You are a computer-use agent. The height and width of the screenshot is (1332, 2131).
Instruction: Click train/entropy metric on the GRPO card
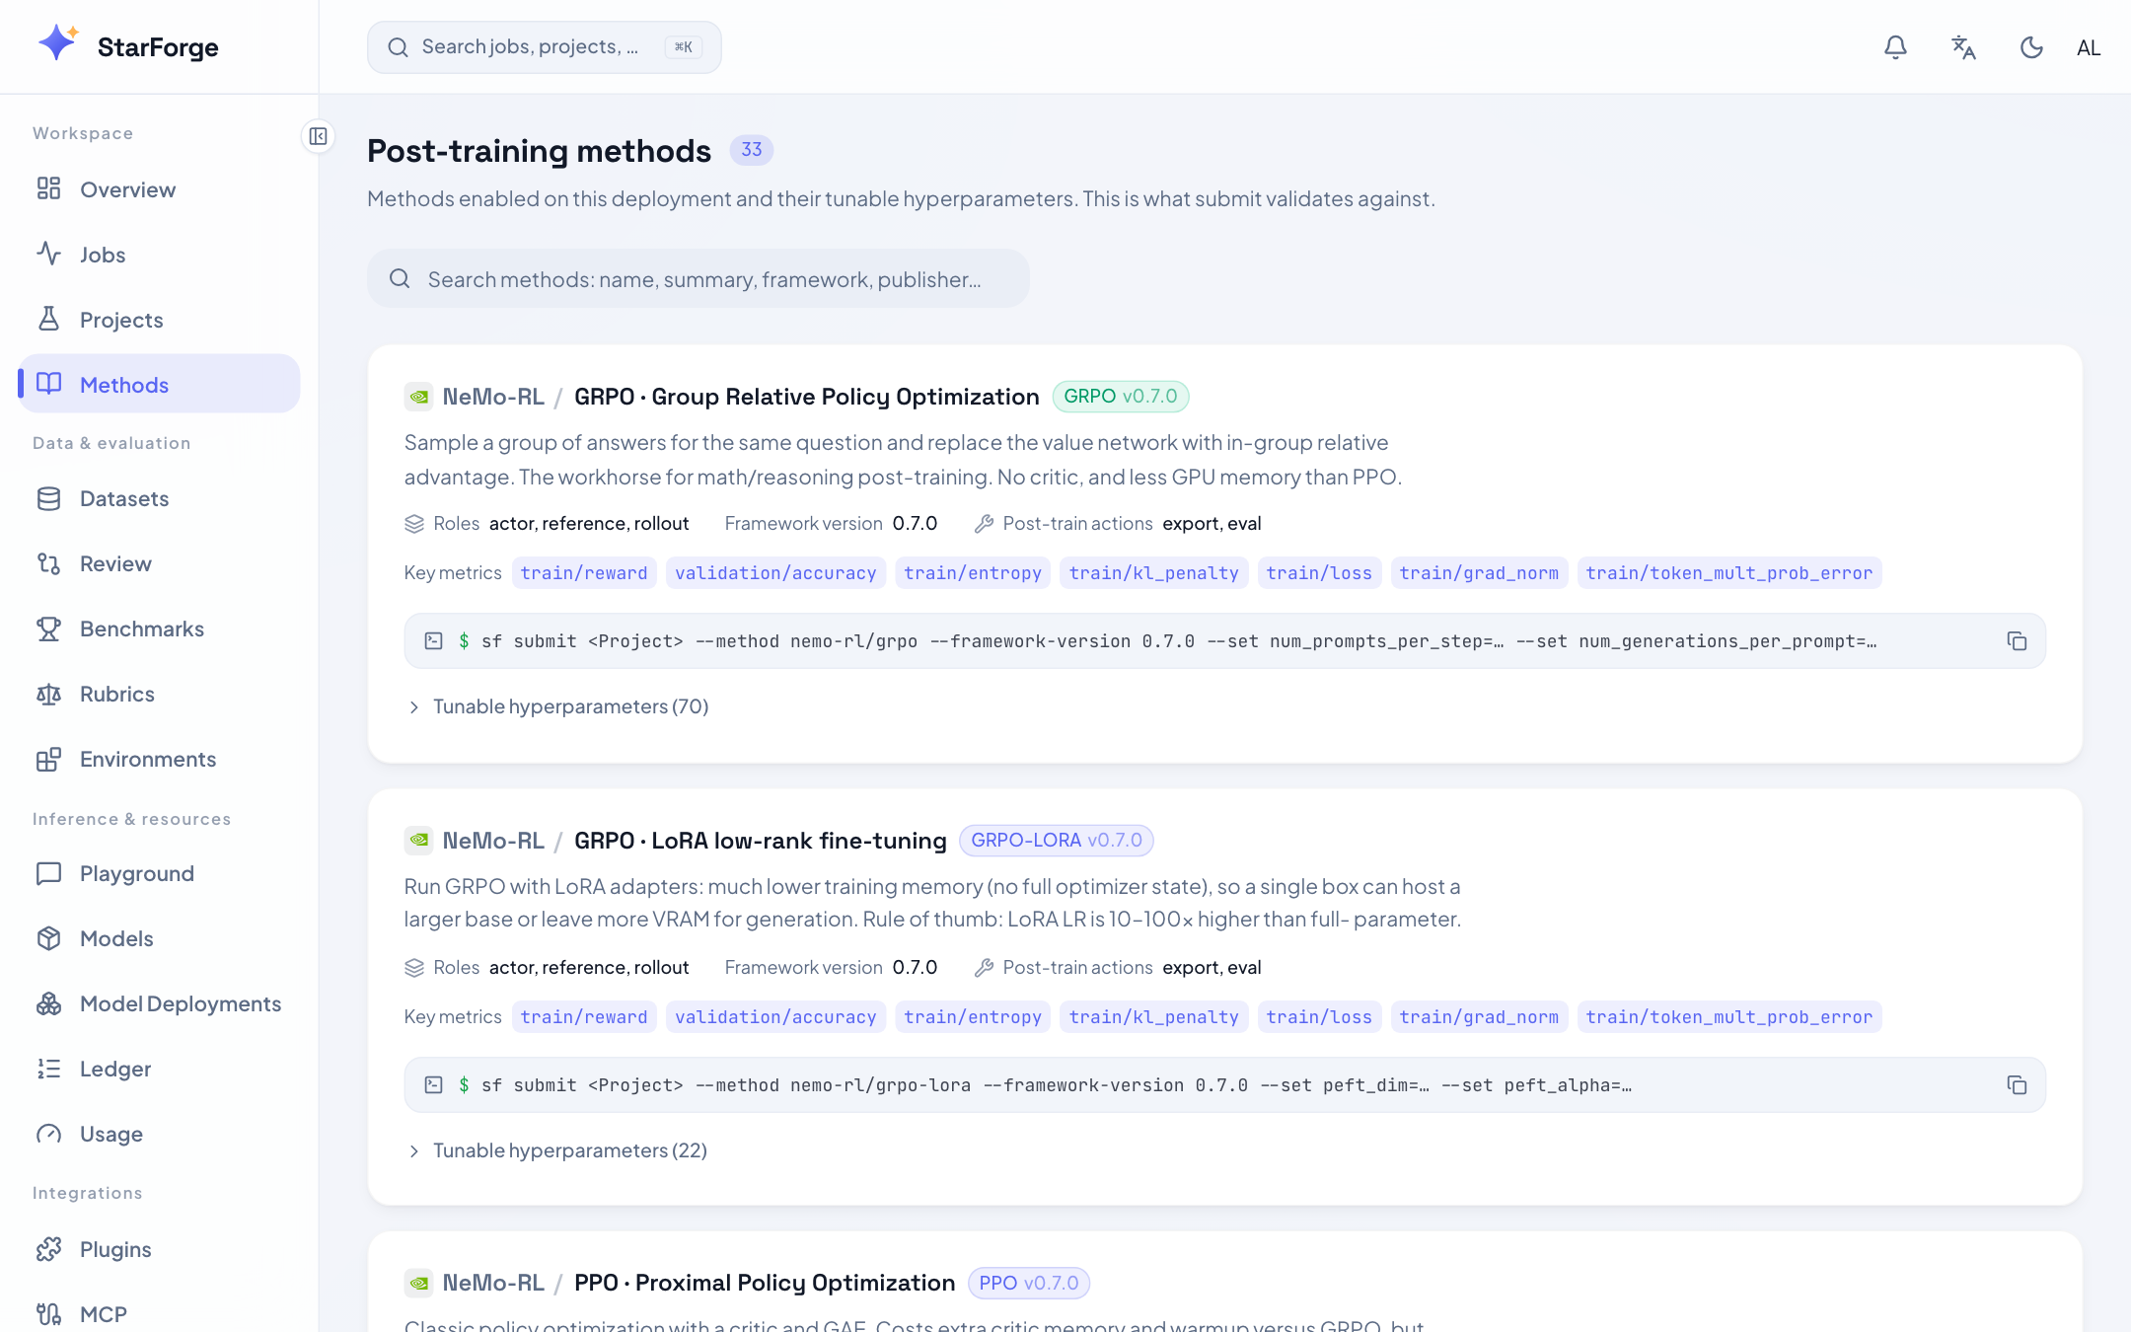coord(973,573)
